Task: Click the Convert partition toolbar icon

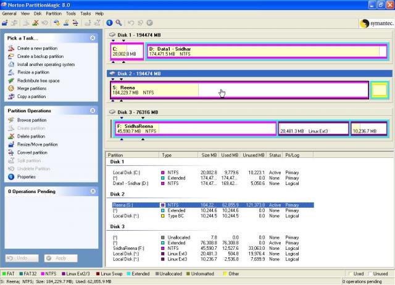Action: click(x=75, y=23)
